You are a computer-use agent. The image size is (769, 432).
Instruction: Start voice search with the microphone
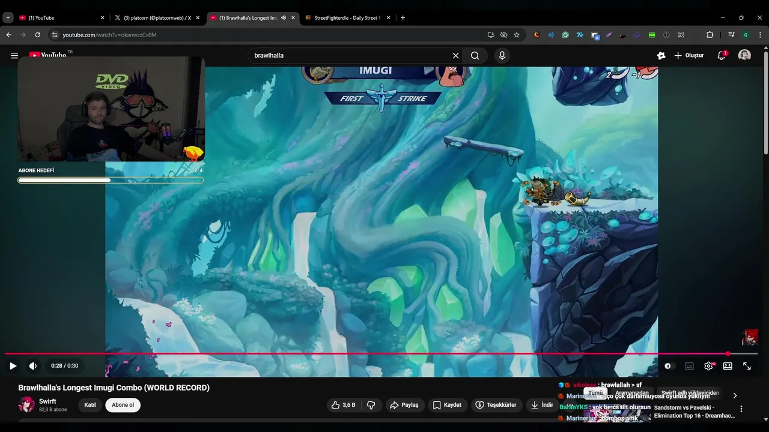pos(502,56)
